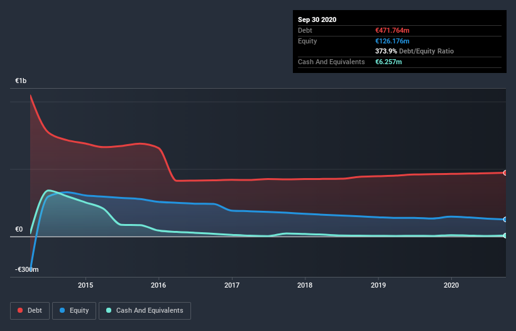Viewport: 516px width, 331px height.
Task: Click the 2016 x-axis label
Action: pos(158,285)
